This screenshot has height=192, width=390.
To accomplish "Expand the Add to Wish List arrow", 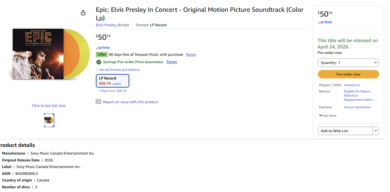I will (376, 131).
